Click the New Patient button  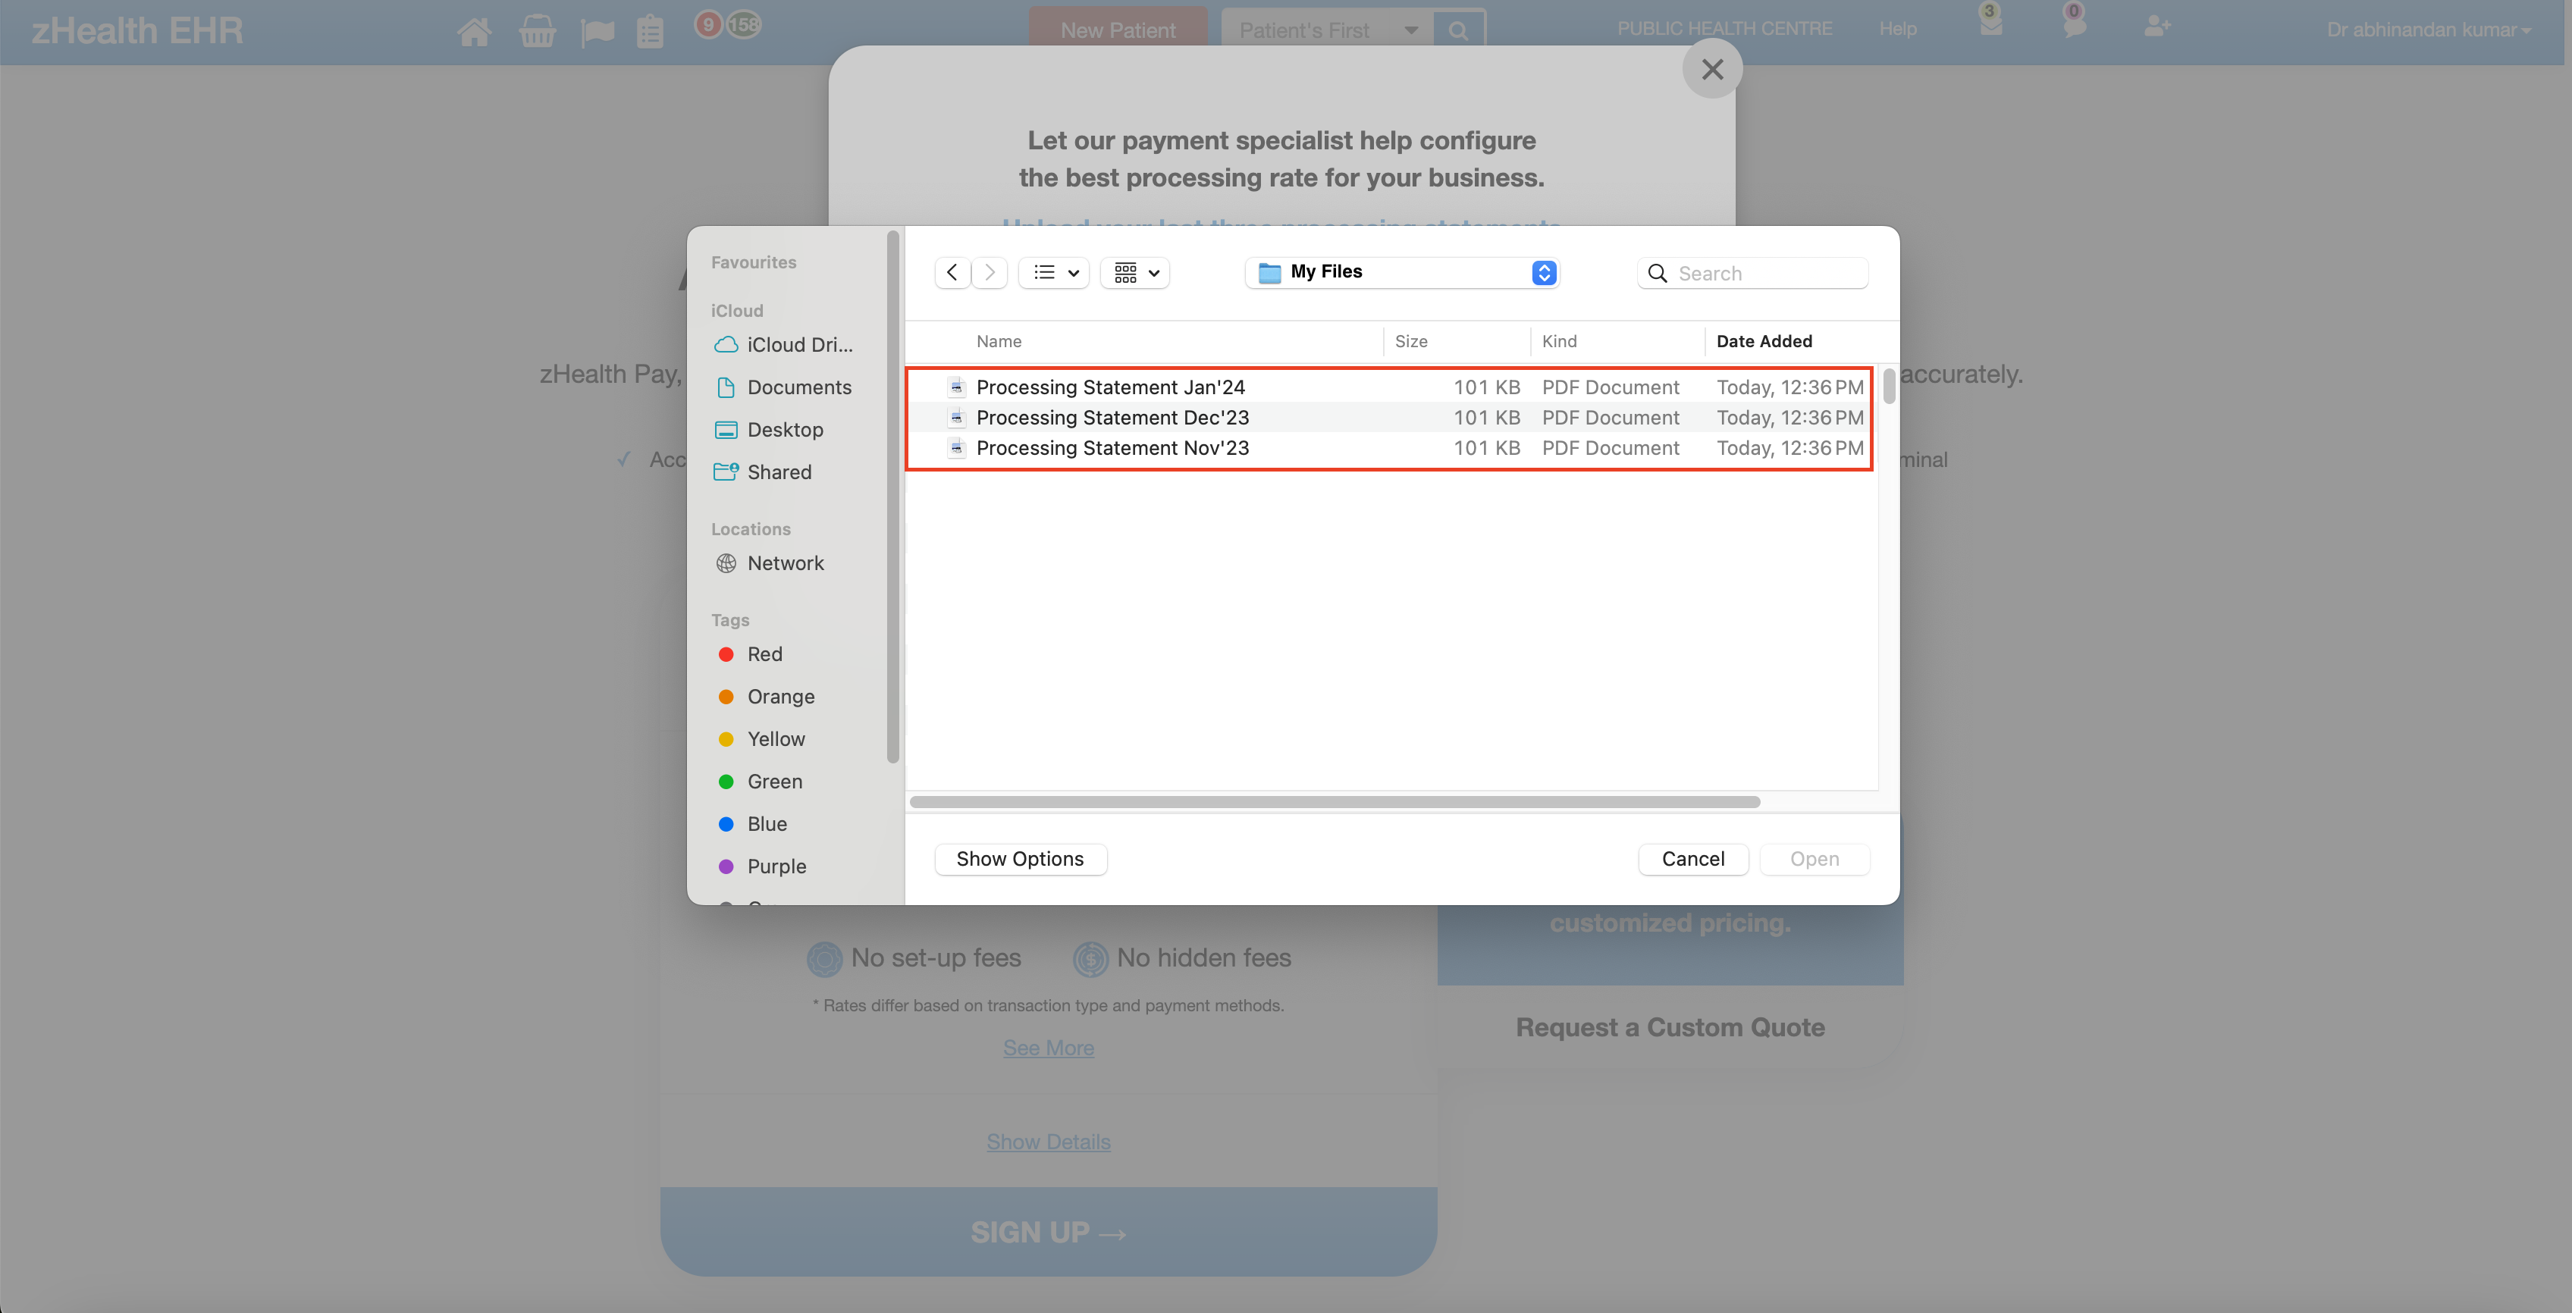(1117, 29)
